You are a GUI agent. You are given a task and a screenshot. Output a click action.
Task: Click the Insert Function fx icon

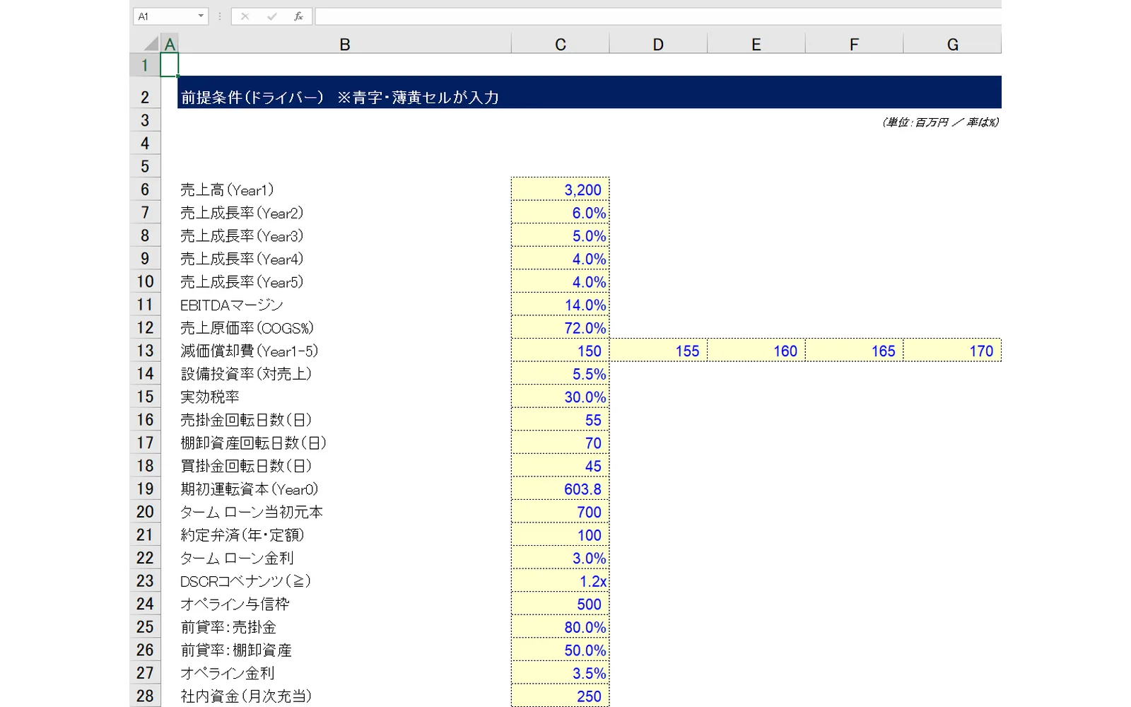[298, 16]
